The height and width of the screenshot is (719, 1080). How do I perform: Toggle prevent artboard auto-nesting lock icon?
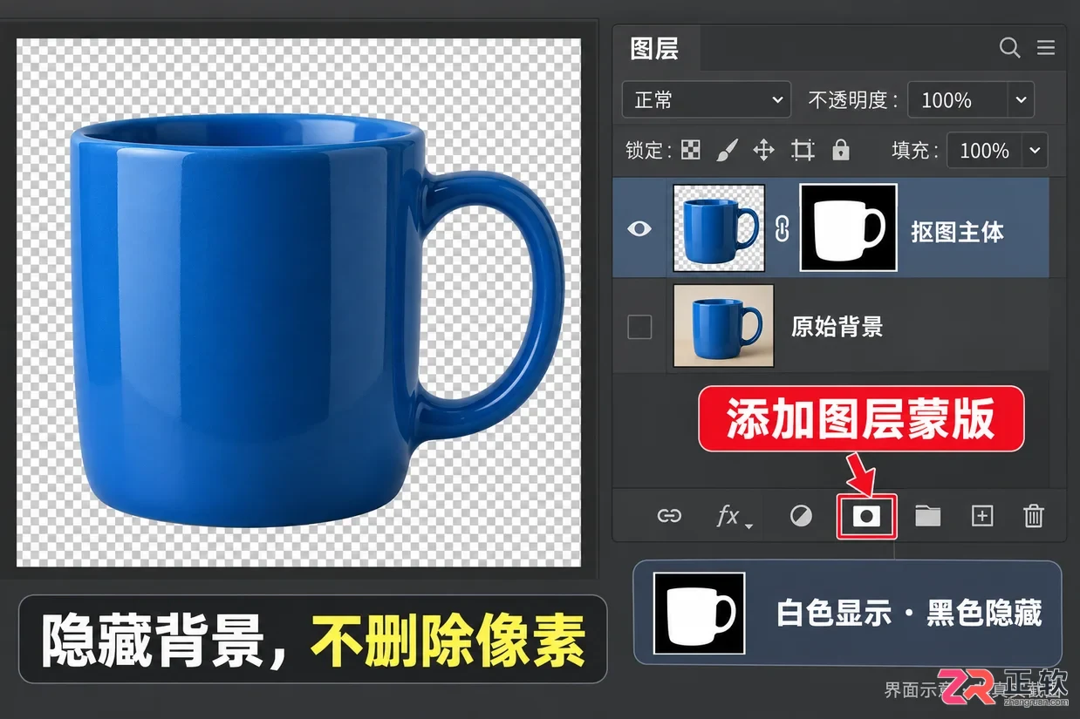click(x=803, y=150)
